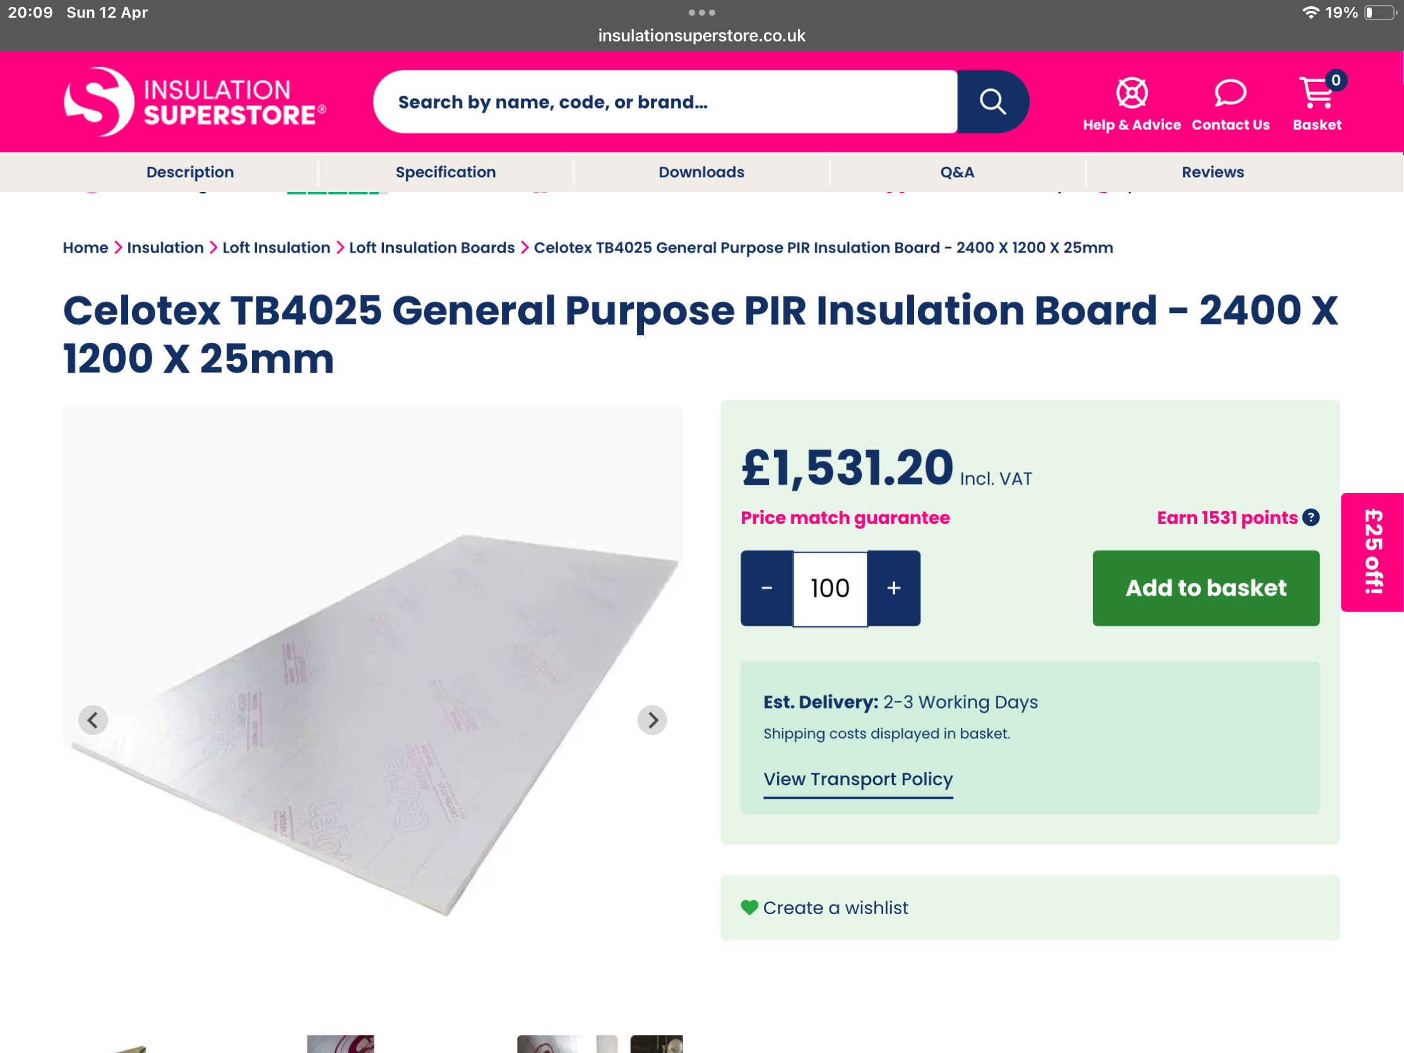This screenshot has height=1053, width=1404.
Task: Open the basket cart icon
Action: pos(1318,94)
